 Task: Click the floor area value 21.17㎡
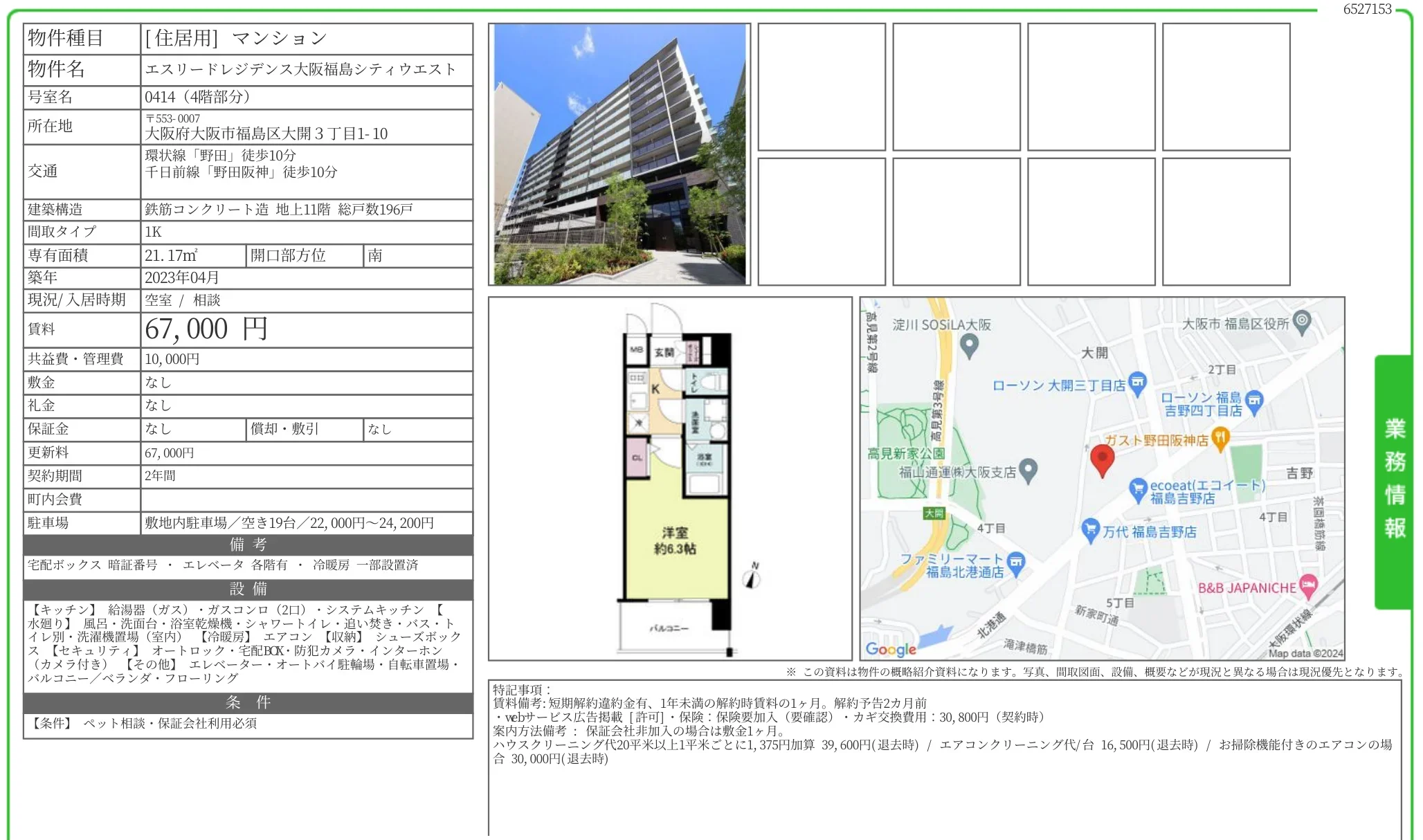pyautogui.click(x=171, y=255)
